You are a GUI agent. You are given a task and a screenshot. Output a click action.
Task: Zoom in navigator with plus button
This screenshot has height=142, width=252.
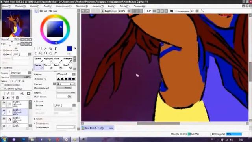pyautogui.click(x=26, y=39)
